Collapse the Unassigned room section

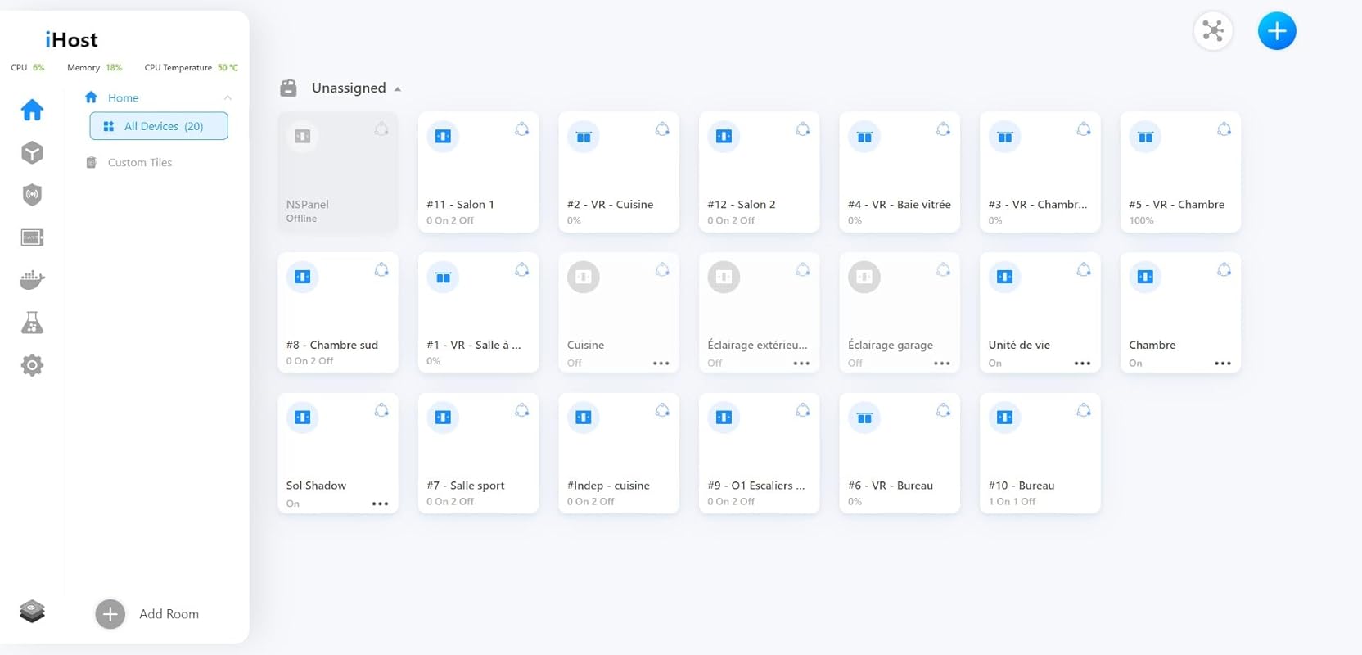[x=398, y=89]
